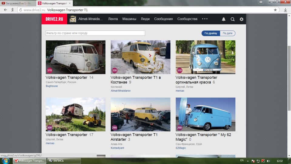Viewport: 291px width, 164px height.
Task: Switch sorting to 'По дате'
Action: (x=227, y=33)
